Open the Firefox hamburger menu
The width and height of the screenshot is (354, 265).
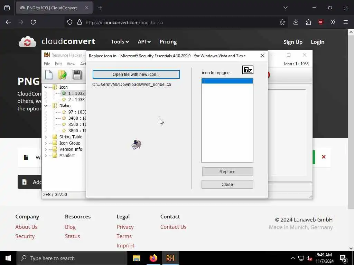point(346,22)
